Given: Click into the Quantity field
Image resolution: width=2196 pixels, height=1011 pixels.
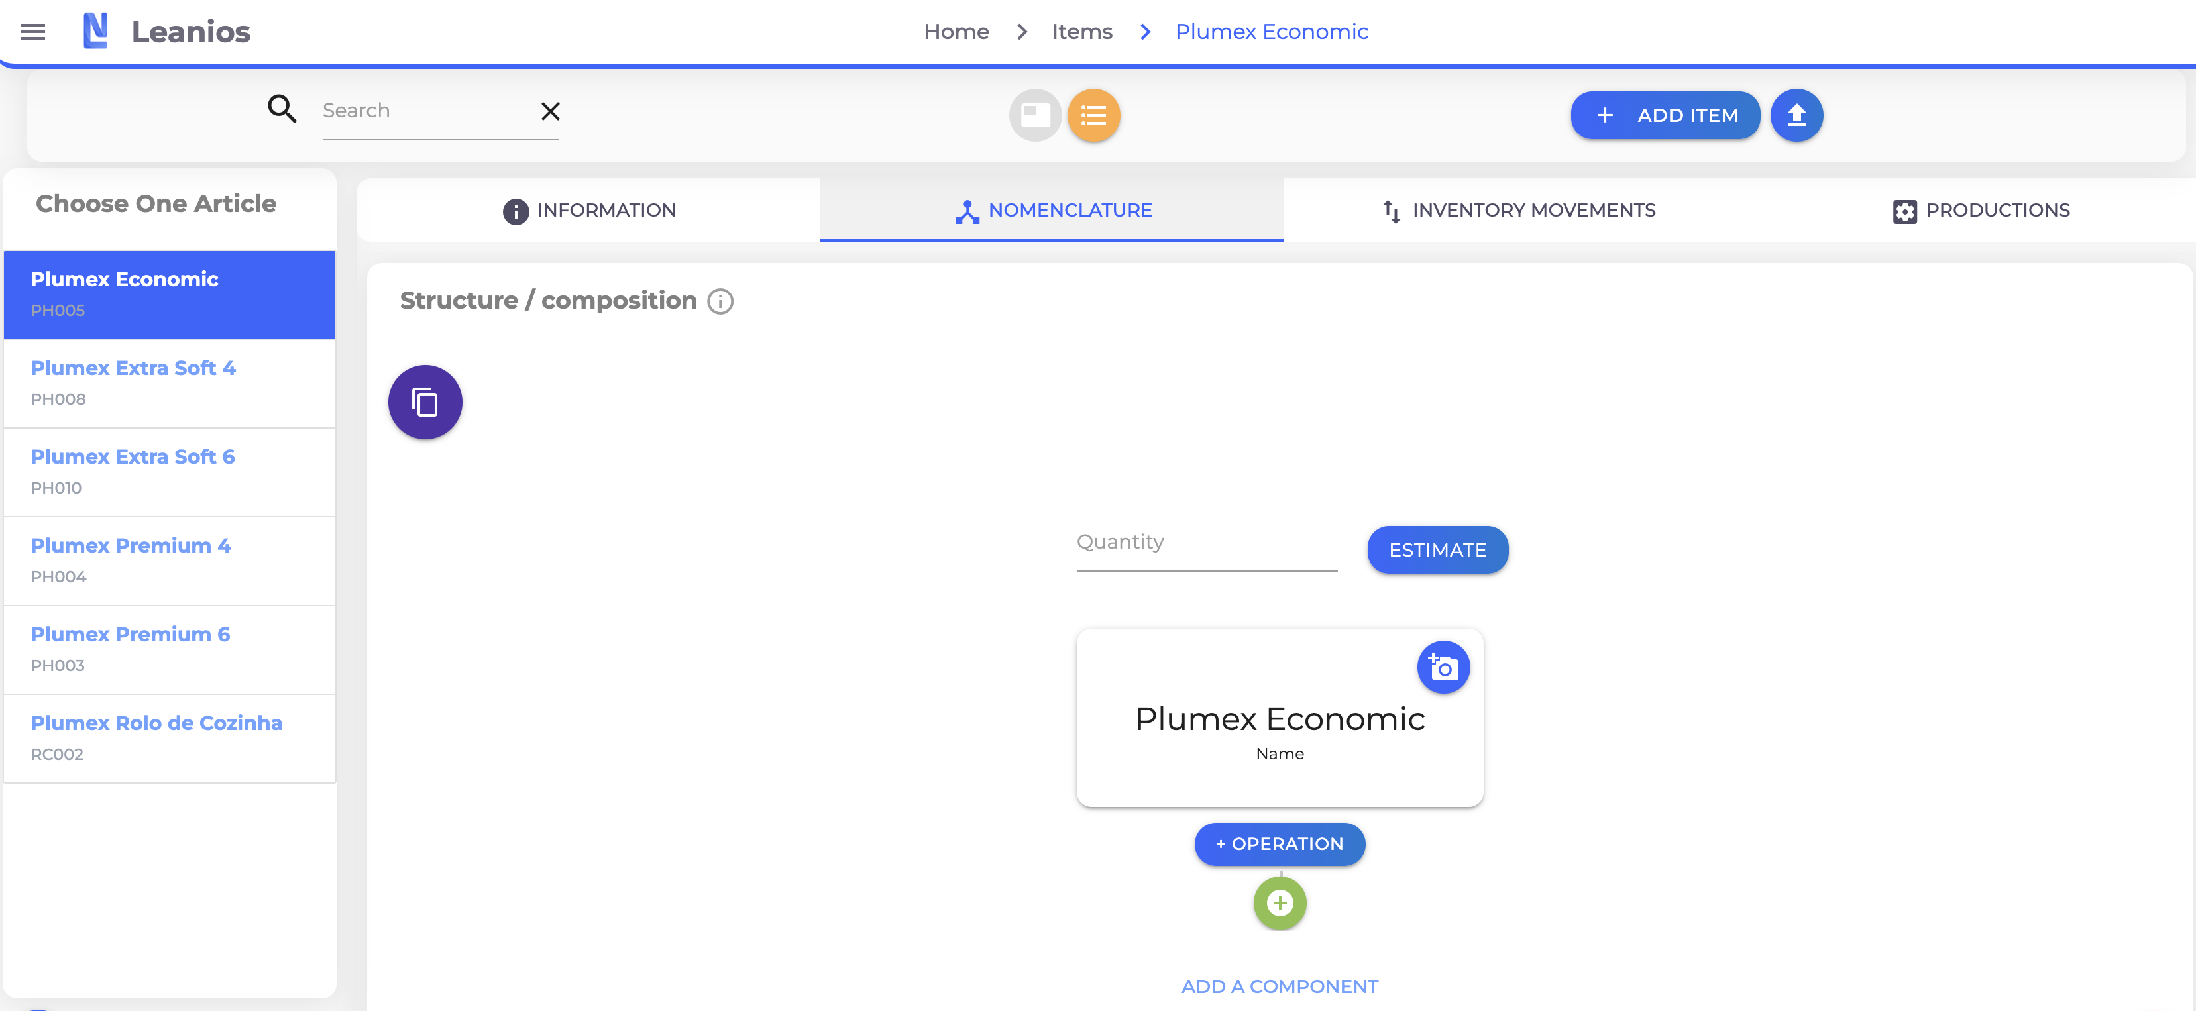Looking at the screenshot, I should pyautogui.click(x=1205, y=544).
